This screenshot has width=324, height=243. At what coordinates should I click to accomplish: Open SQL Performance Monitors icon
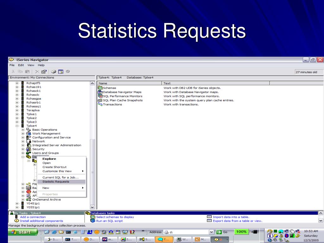coord(100,96)
